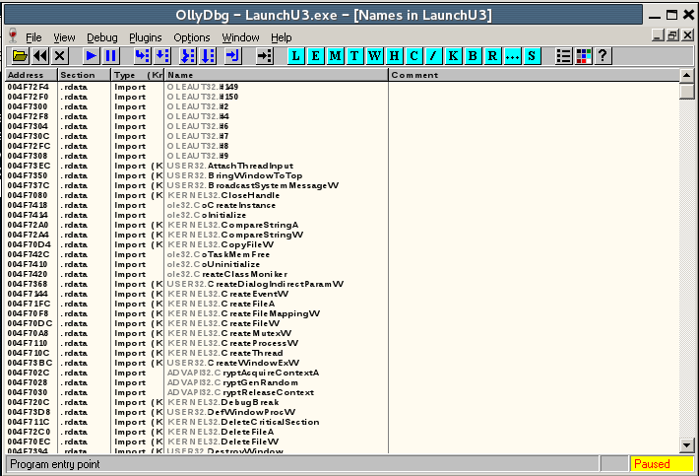Click the scrollbar down arrow

coord(686,444)
